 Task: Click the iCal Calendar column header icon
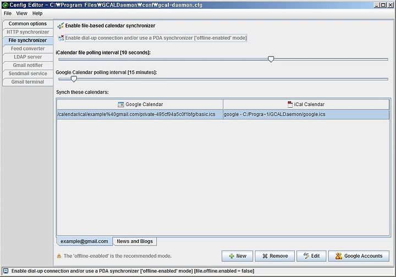290,104
